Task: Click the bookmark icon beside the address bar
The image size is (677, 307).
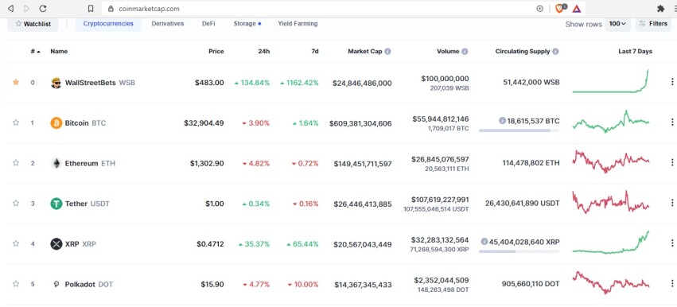Action: (91, 9)
